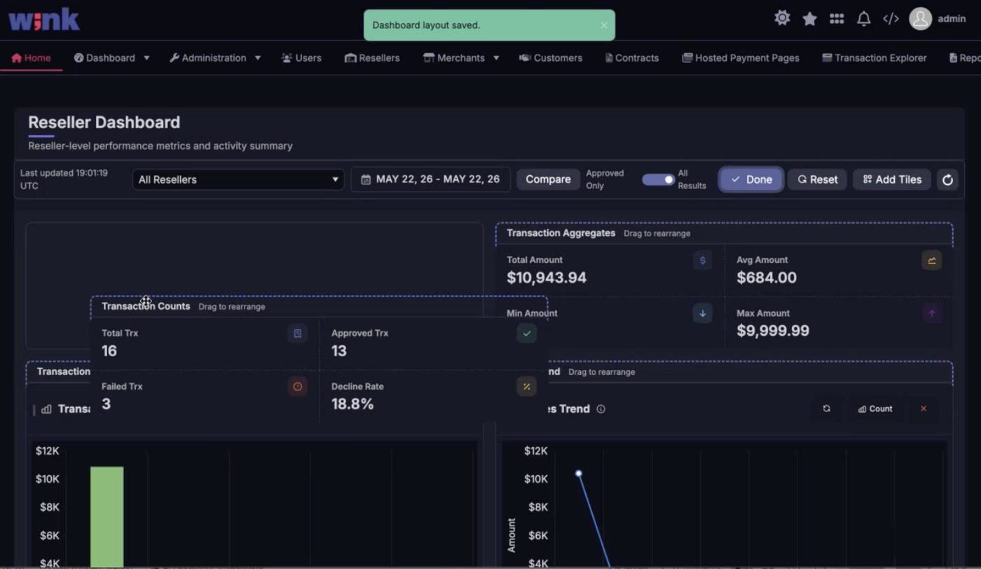Click the Total Trx document icon
This screenshot has height=569, width=981.
pos(297,334)
